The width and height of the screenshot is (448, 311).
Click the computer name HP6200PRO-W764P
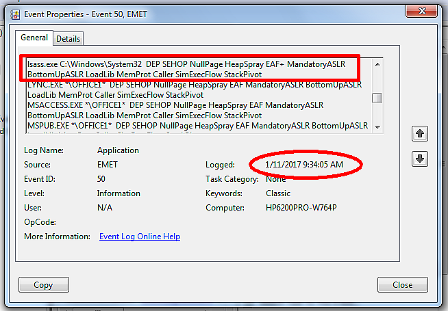(x=301, y=208)
